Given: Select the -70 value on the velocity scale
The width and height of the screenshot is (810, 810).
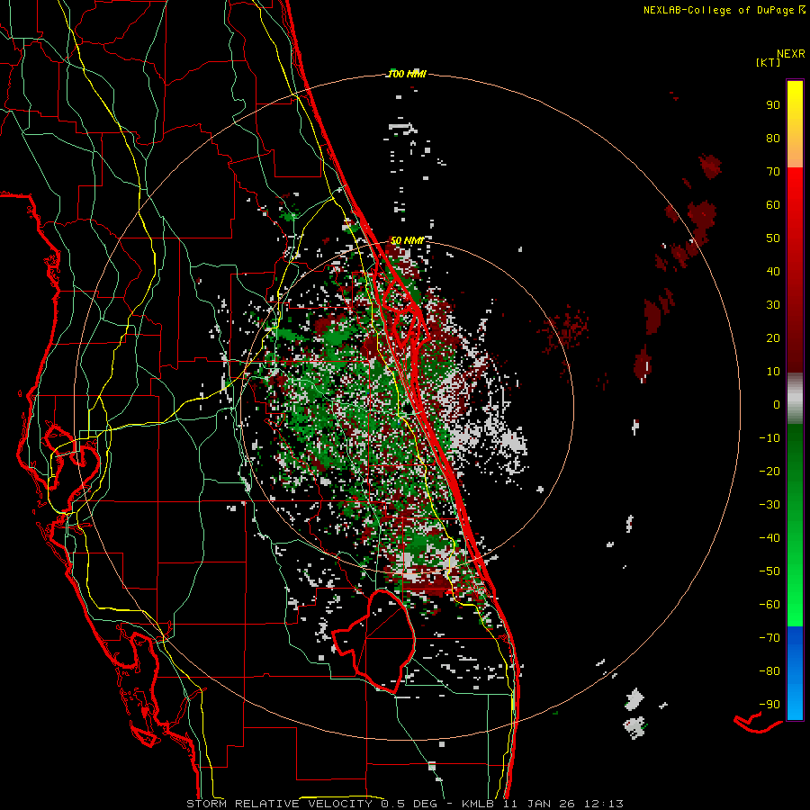Looking at the screenshot, I should click(769, 638).
